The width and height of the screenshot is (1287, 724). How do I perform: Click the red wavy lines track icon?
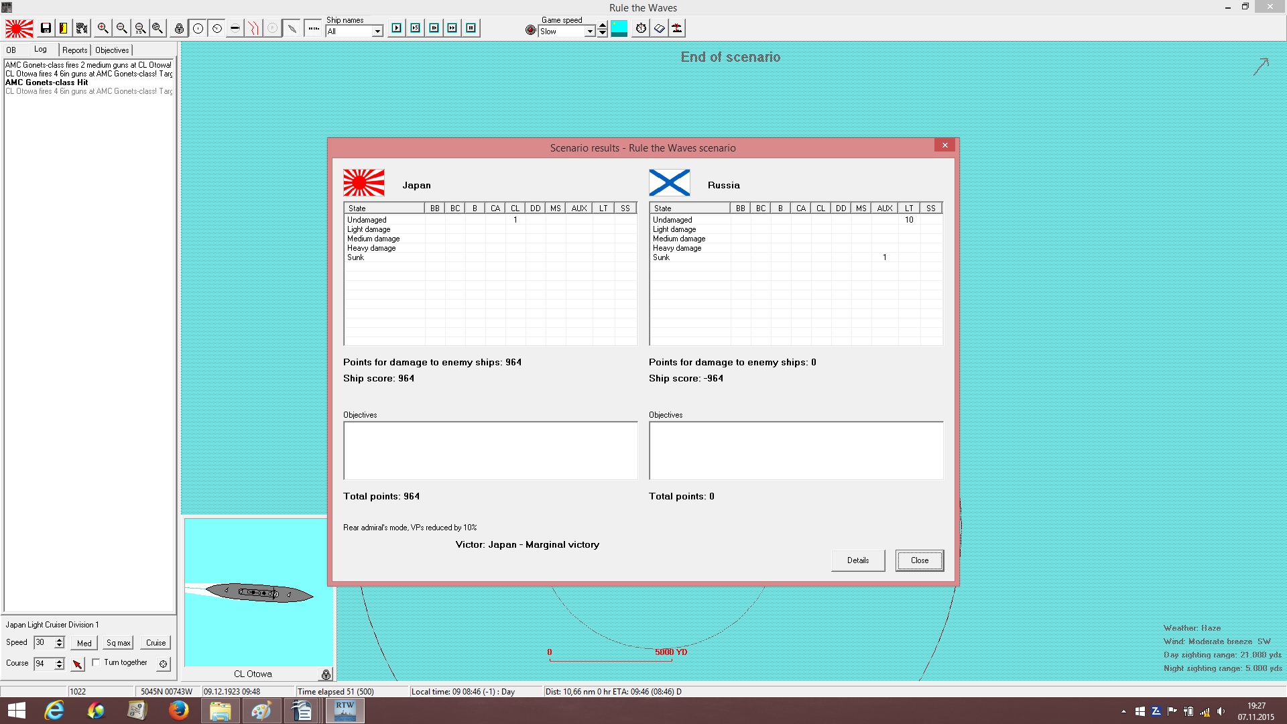(x=253, y=28)
